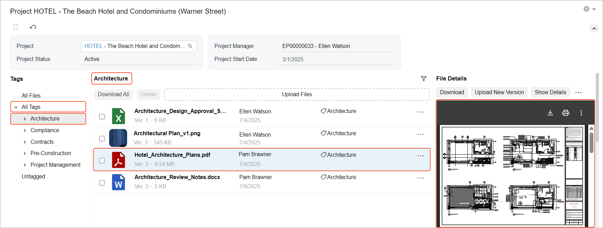
Task: Select the Architectural Plan_v1.png checkbox
Action: [x=102, y=139]
